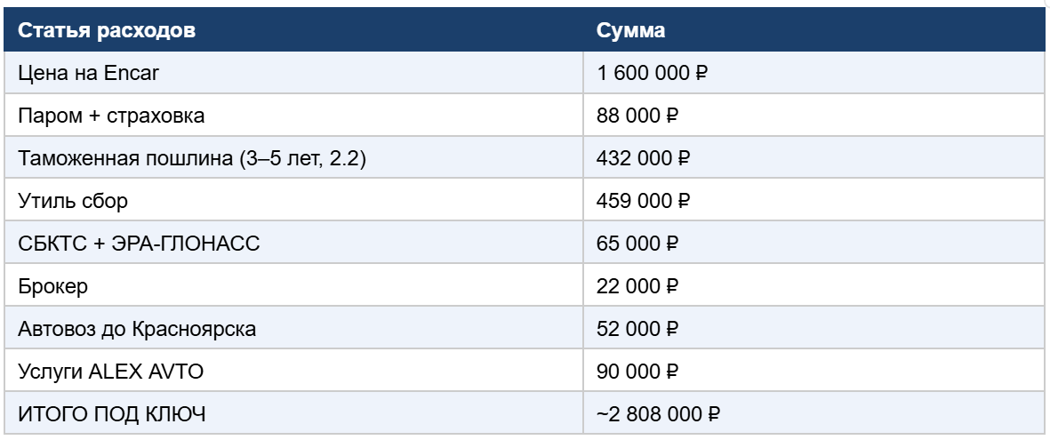This screenshot has height=440, width=1050.
Task: Select the 'Автовоз до Красноярска' cell
Action: [293, 328]
